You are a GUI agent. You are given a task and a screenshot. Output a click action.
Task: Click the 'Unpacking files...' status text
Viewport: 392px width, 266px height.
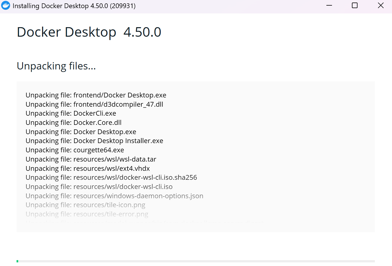tap(56, 66)
